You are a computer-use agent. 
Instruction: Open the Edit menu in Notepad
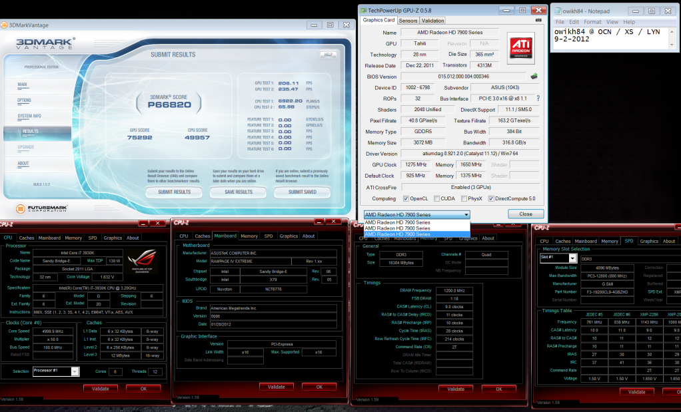(x=574, y=22)
